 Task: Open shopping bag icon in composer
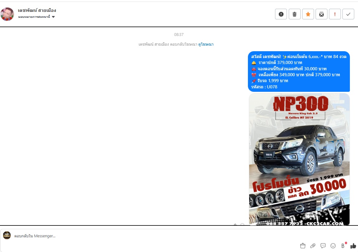pos(303,246)
